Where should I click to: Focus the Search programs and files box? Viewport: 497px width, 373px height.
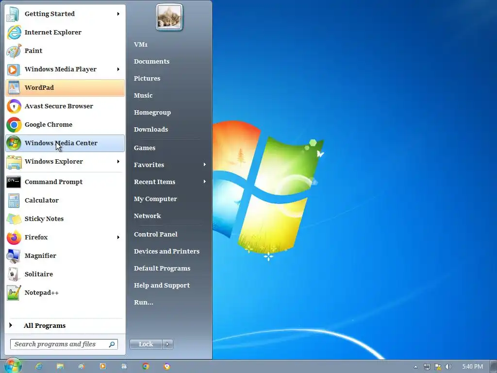coord(64,344)
